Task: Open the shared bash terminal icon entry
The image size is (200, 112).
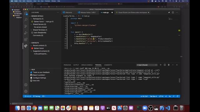Action: [x=32, y=33]
